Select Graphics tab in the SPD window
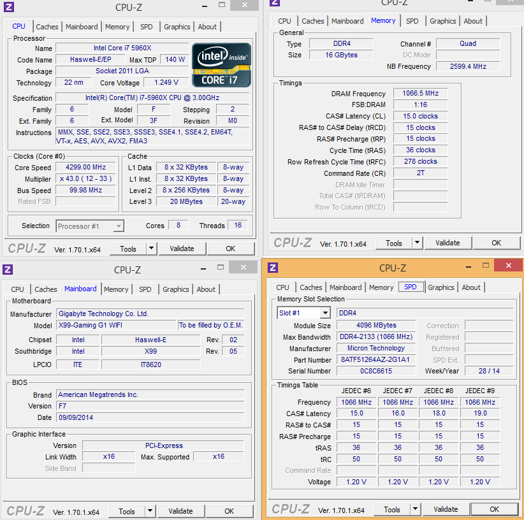 [440, 287]
